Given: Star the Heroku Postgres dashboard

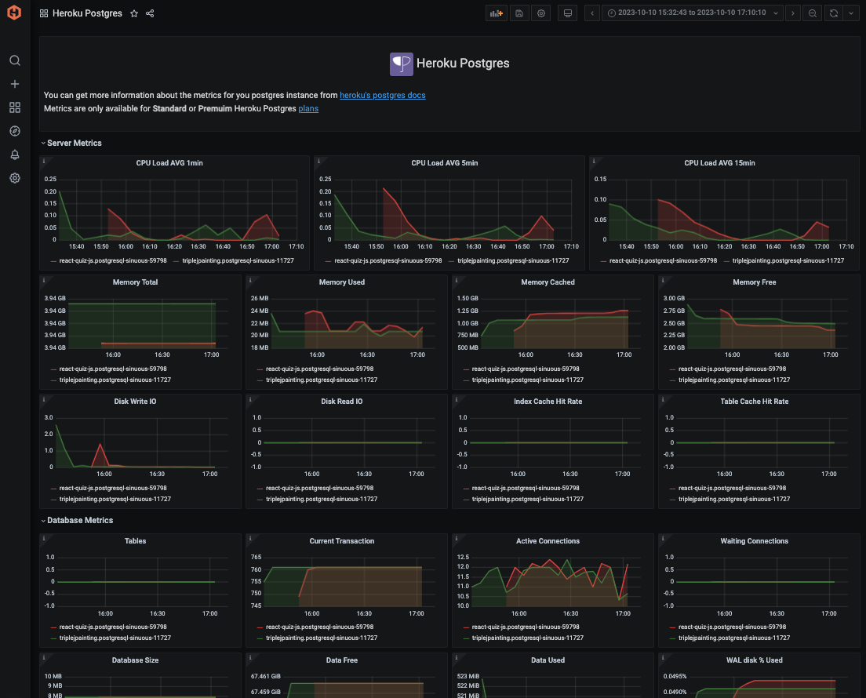Looking at the screenshot, I should coord(133,13).
